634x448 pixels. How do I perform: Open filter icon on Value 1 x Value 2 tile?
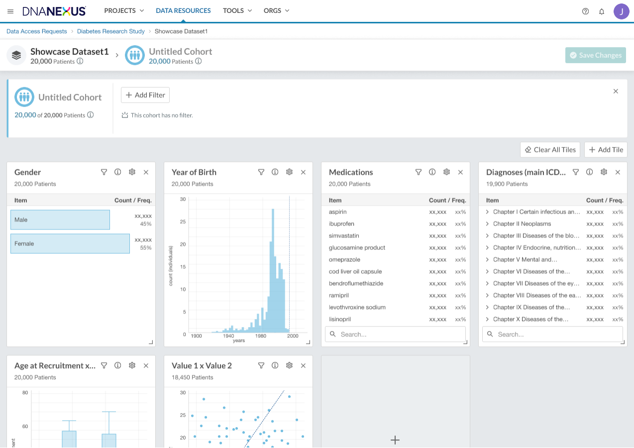tap(261, 365)
